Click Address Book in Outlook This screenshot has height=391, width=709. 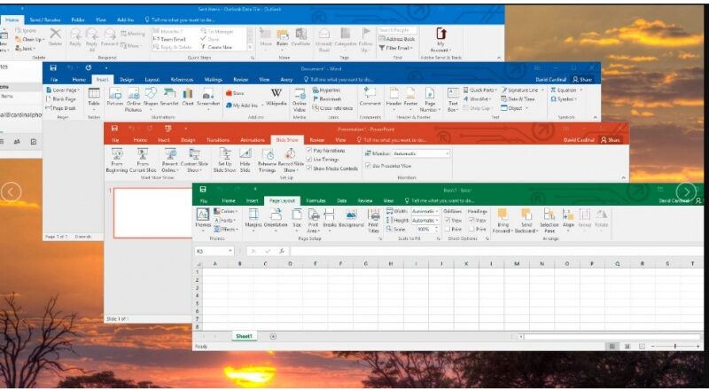[x=397, y=39]
